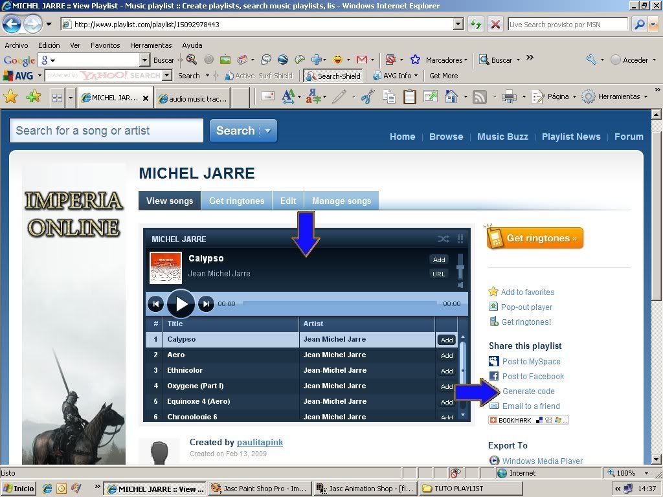663x497 pixels.
Task: Open the Edit playlist tab
Action: point(288,201)
